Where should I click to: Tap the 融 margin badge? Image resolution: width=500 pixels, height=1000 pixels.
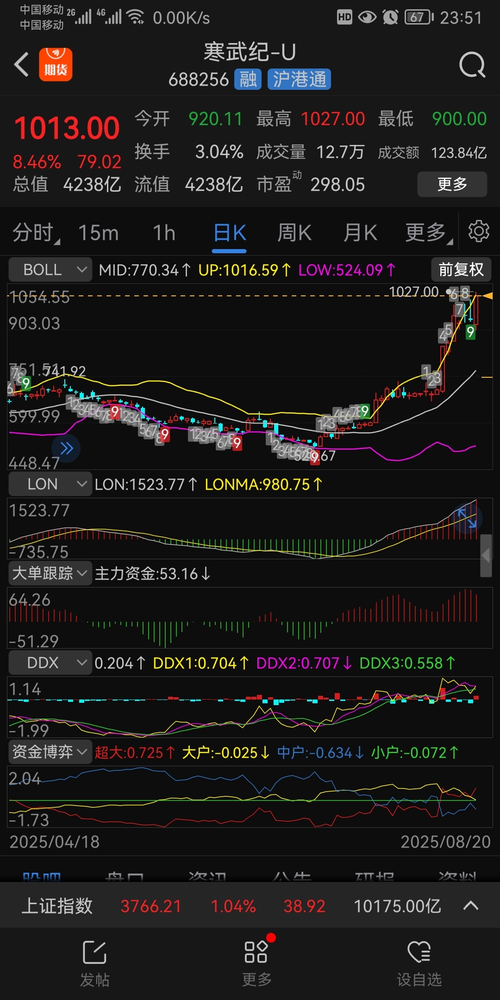click(248, 79)
